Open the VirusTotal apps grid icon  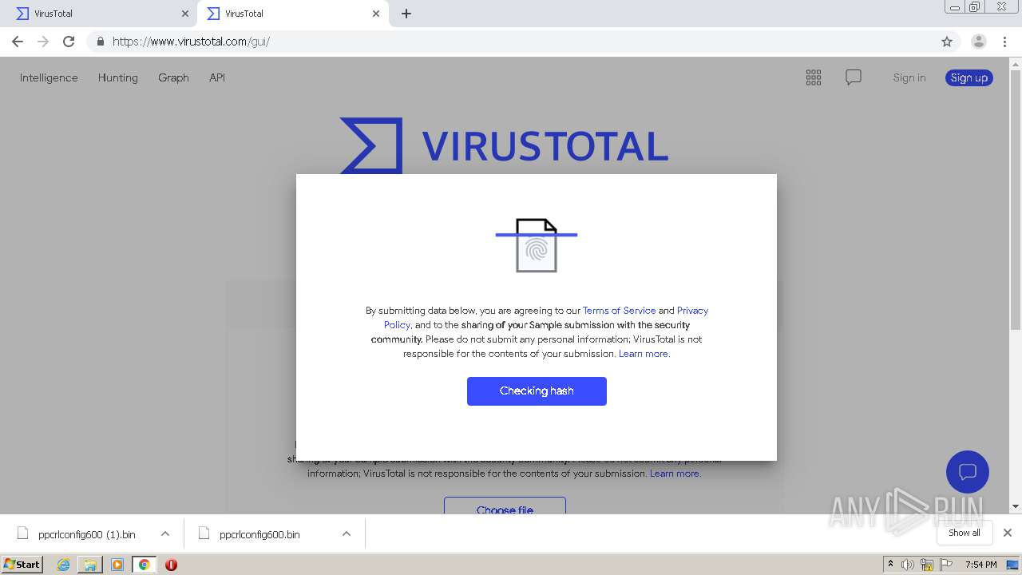point(814,77)
